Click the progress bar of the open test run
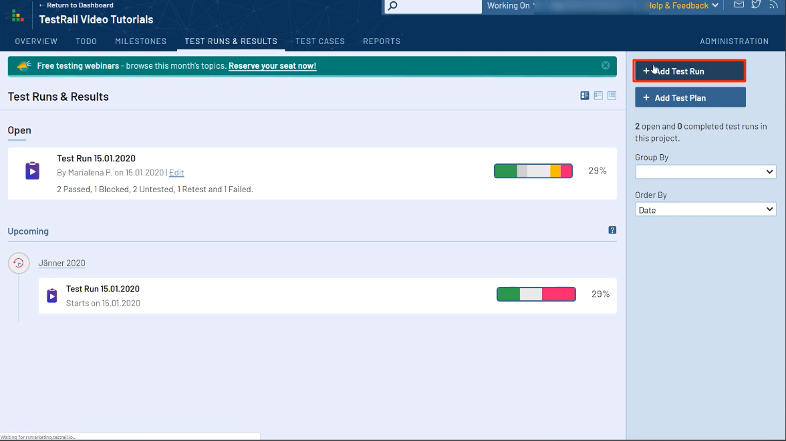Viewport: 786px width, 441px height. coord(533,171)
